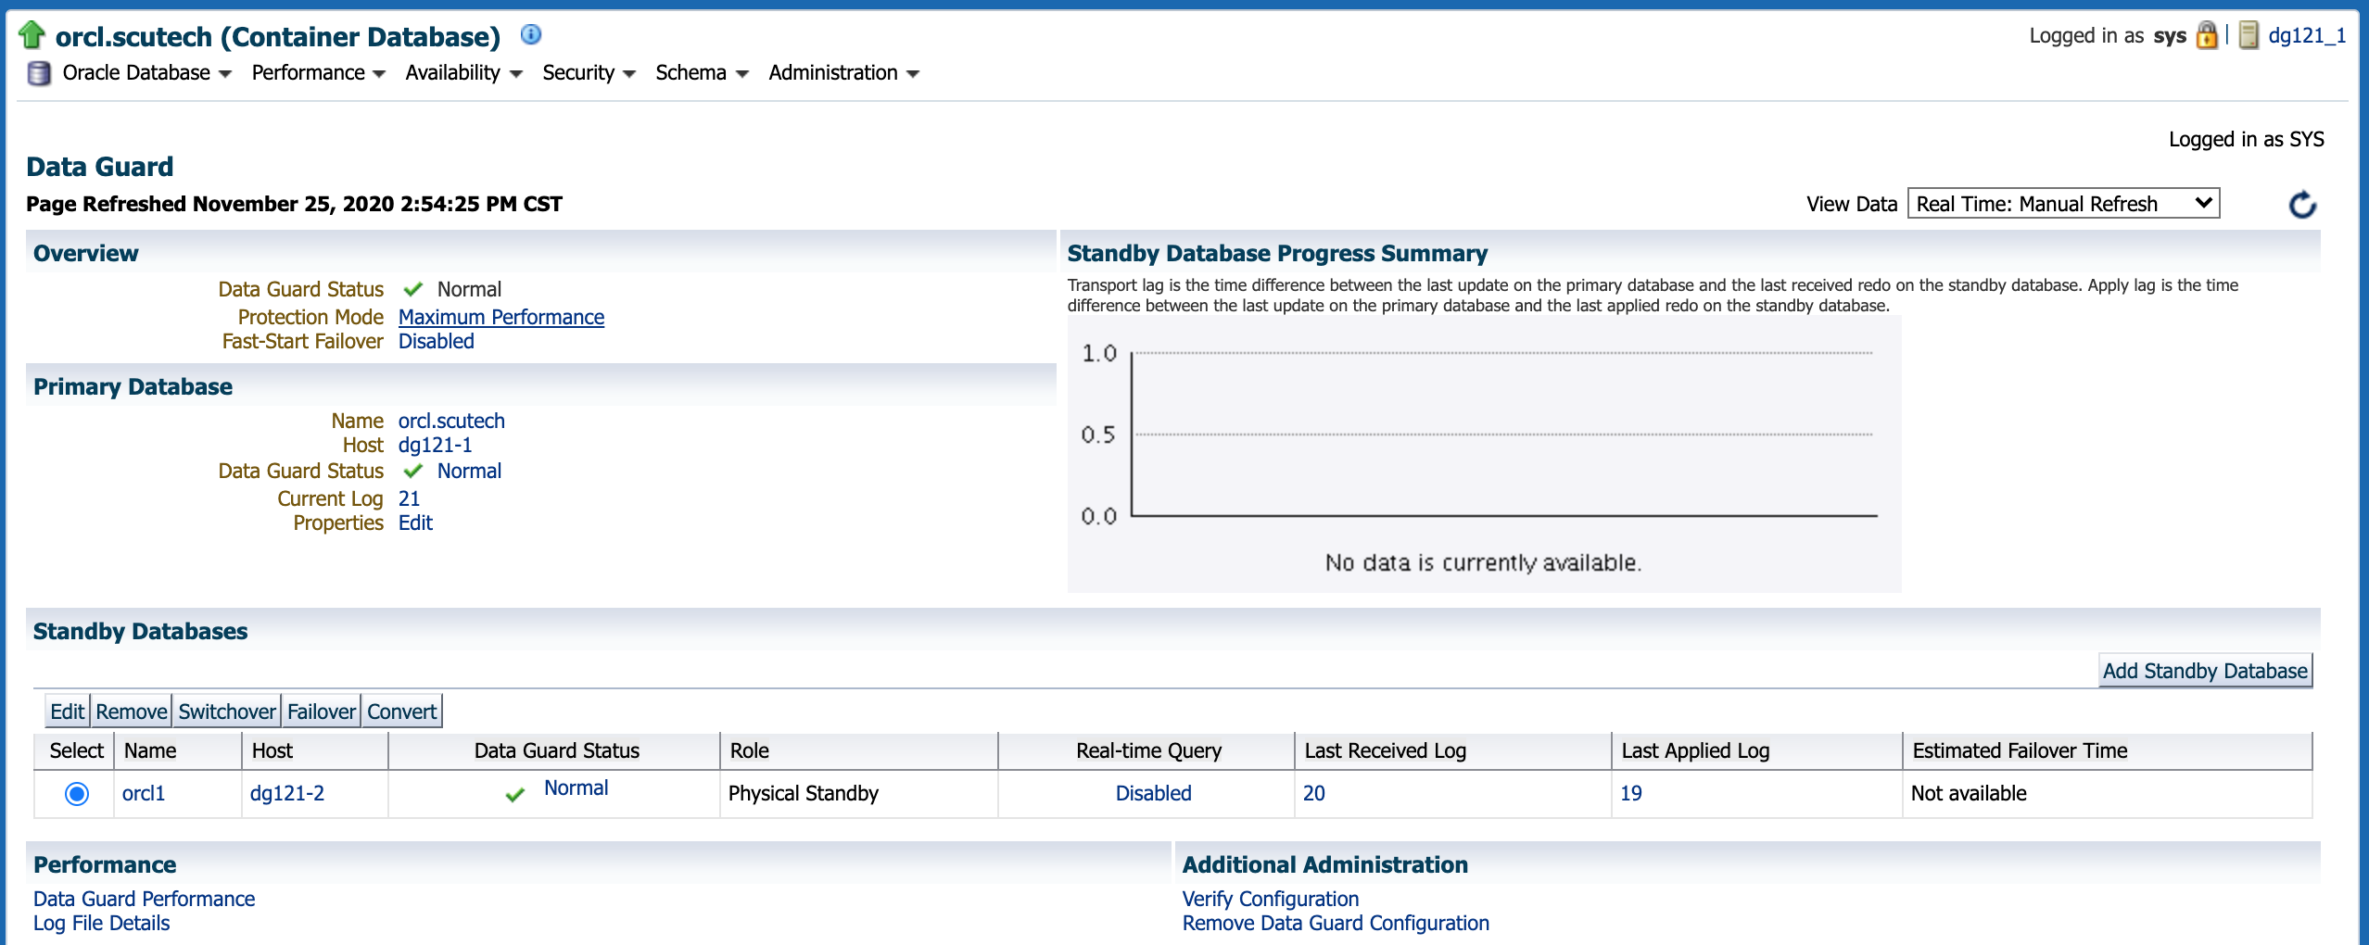
Task: Open the Availability menu
Action: coord(463,73)
